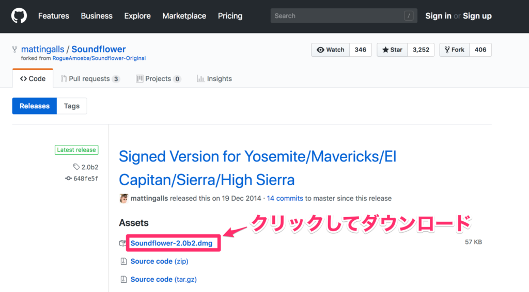Screen dimensions: 529x292
Task: Download Soundflower-2.0b2.dmg
Action: tap(172, 243)
